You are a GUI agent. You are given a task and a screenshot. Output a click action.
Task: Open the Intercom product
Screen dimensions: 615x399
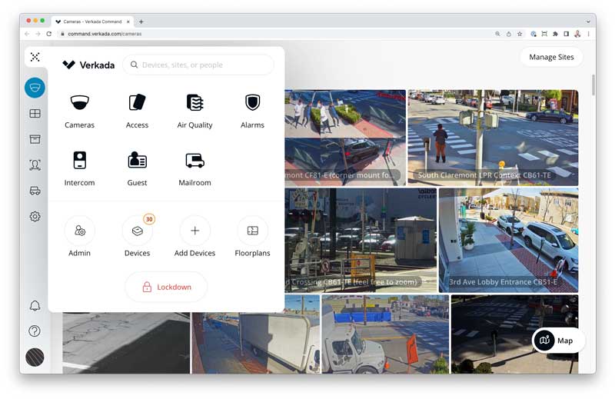80,160
